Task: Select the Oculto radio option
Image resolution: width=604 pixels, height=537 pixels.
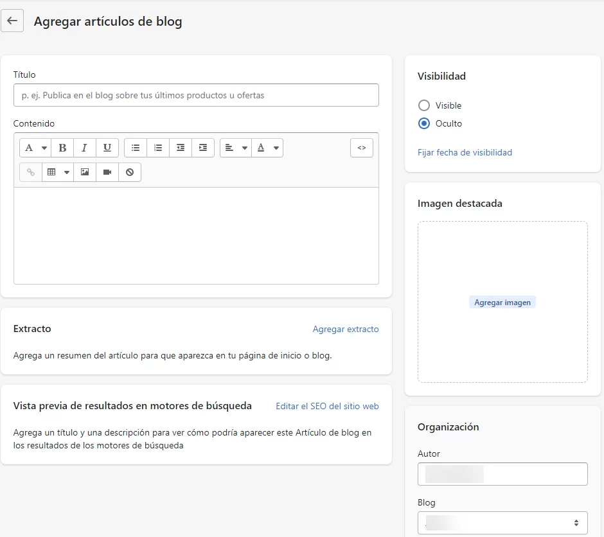Action: 423,123
